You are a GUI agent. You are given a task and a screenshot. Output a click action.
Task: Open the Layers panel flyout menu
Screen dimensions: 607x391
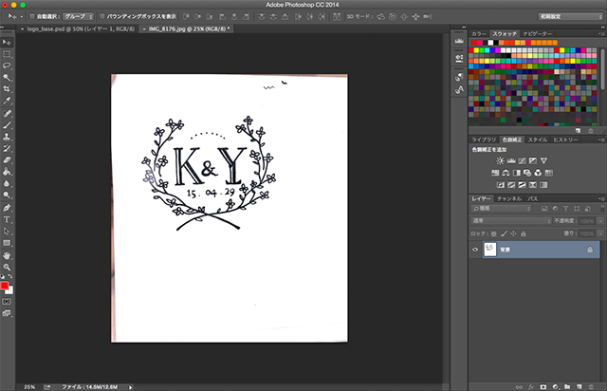click(601, 198)
